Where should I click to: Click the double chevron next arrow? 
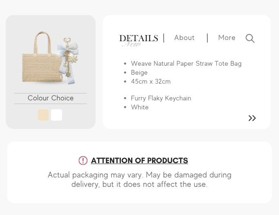point(252,118)
